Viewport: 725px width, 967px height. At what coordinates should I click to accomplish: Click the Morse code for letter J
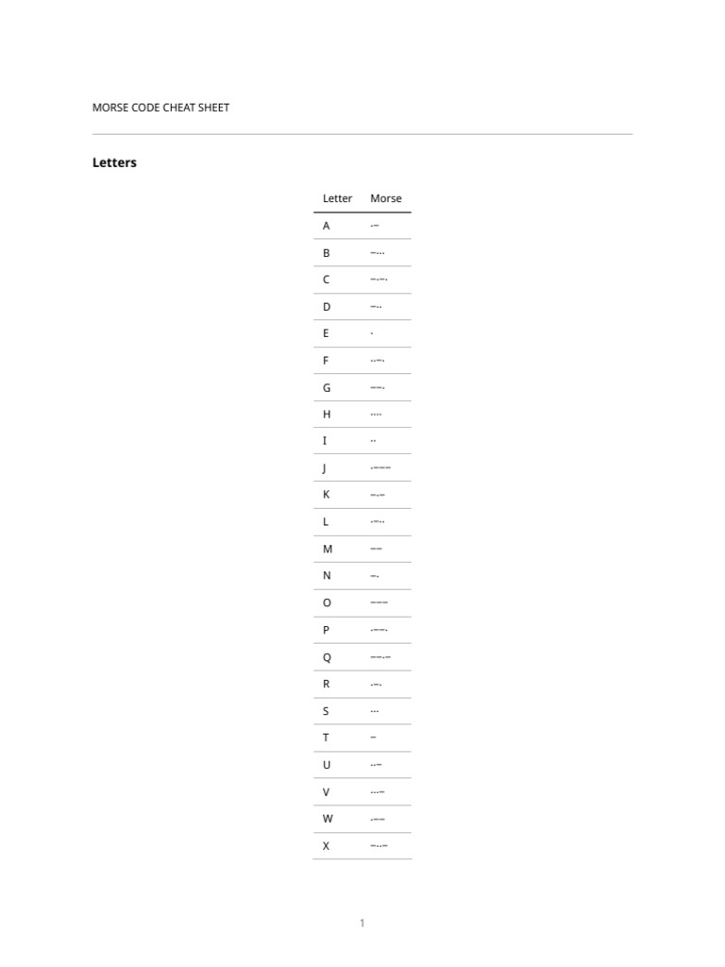tap(379, 468)
